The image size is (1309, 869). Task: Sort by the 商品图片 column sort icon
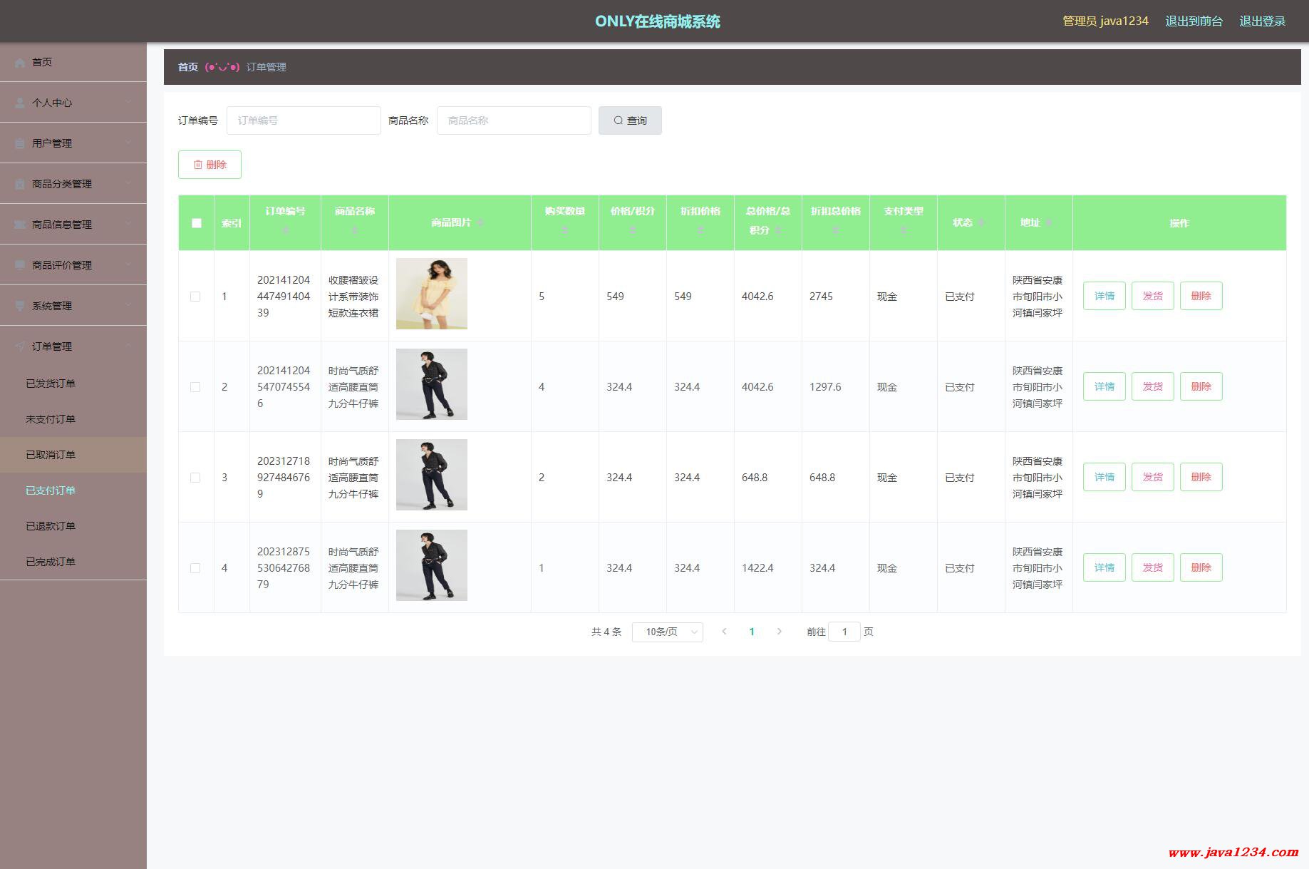(x=480, y=223)
